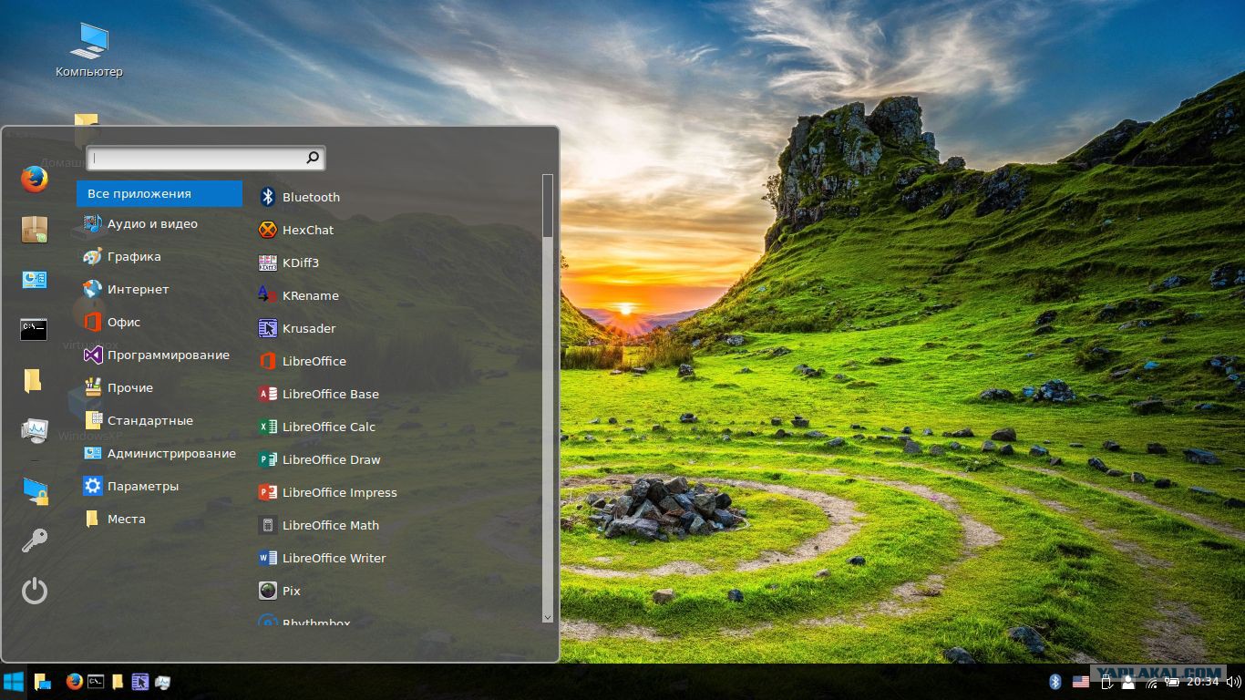The height and width of the screenshot is (700, 1245).
Task: Click the magnifier icon in the search box
Action: 313,158
